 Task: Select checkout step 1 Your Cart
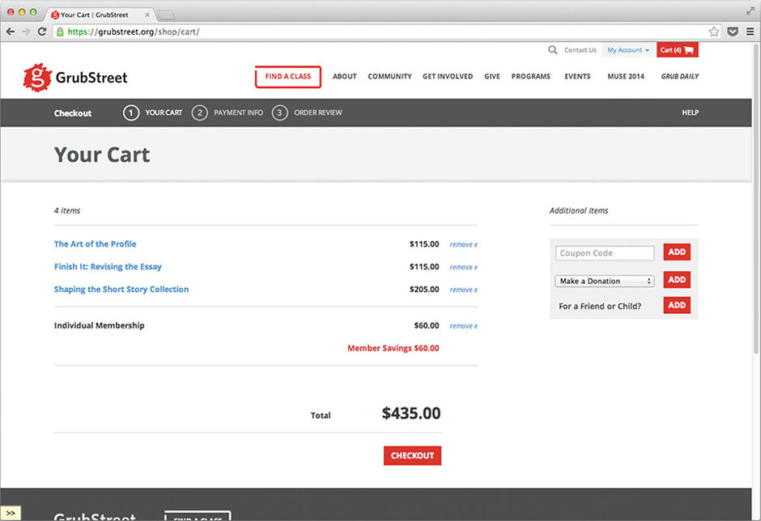[153, 112]
